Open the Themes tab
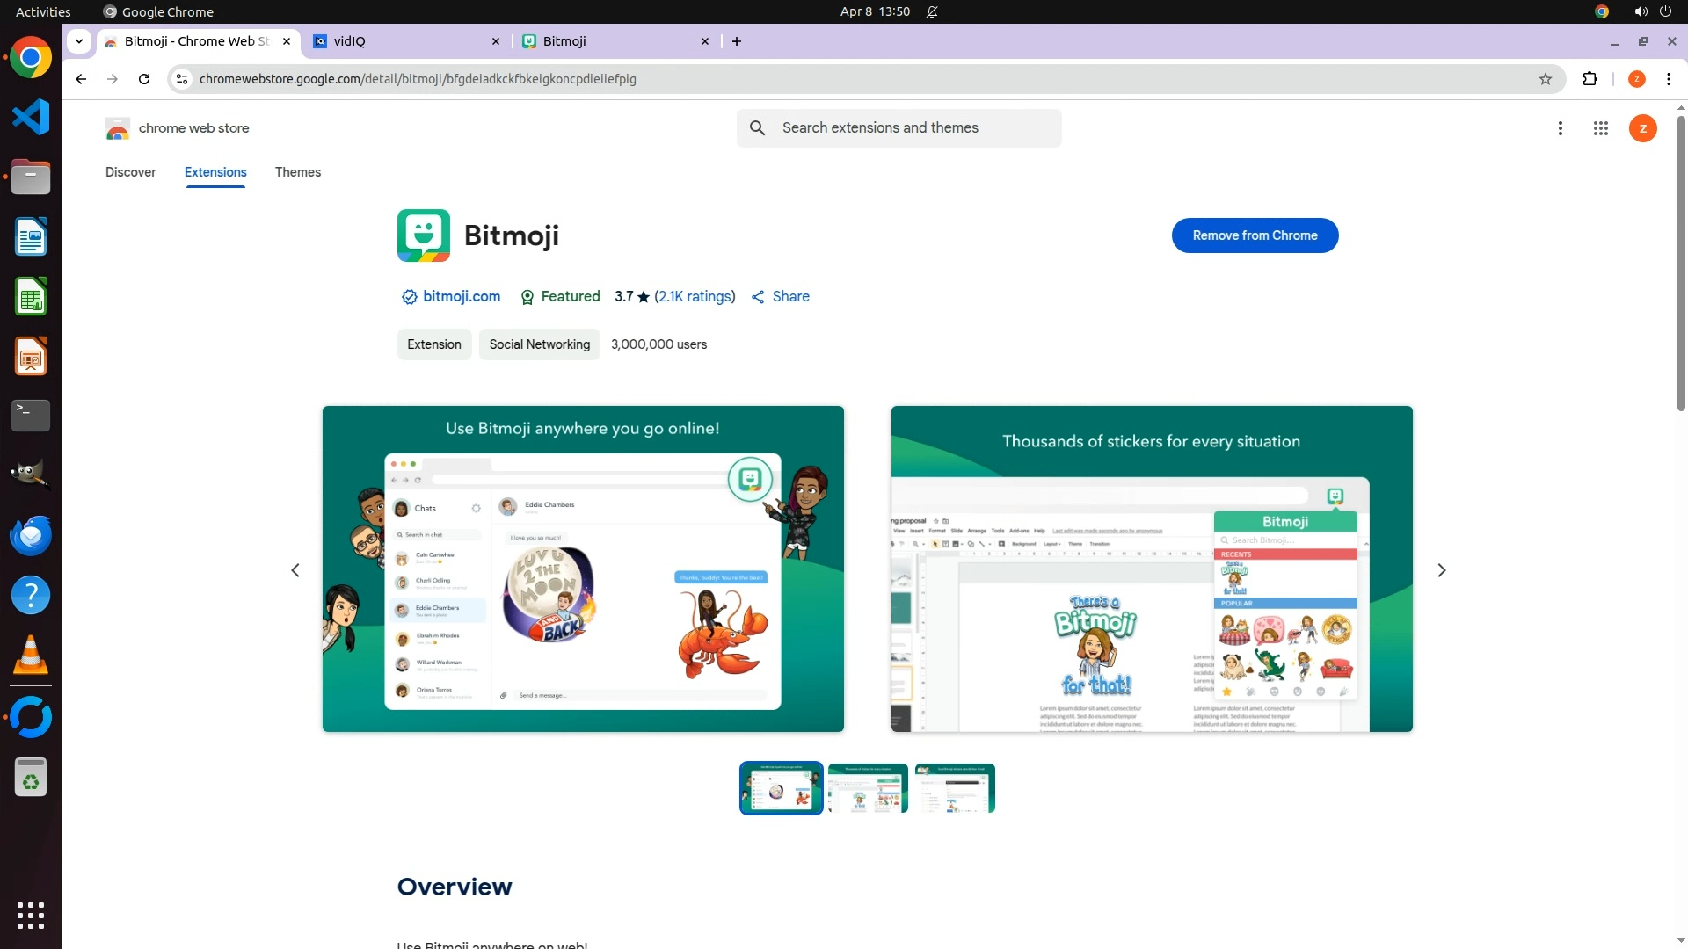Screen dimensions: 1688x949 click(x=297, y=172)
